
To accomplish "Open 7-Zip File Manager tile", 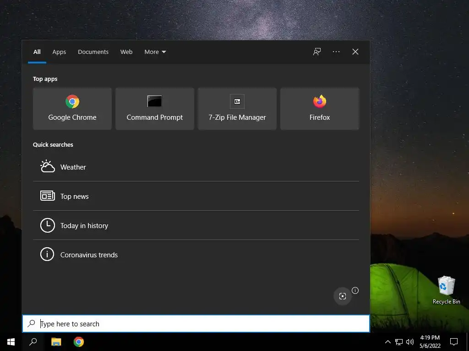I will click(x=237, y=109).
